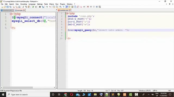Viewport: 174px width, 97px height.
Task: Collapse the php fold marker in insertdata.php
Action: 67,13
